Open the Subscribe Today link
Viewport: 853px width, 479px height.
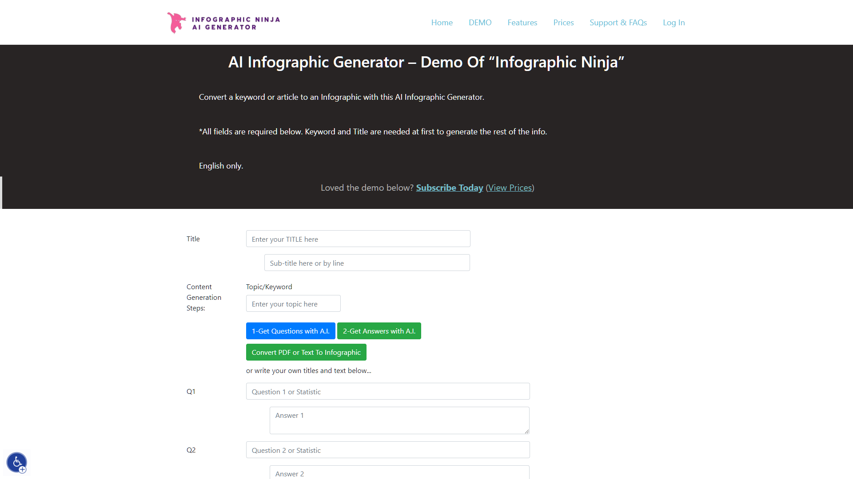click(449, 188)
